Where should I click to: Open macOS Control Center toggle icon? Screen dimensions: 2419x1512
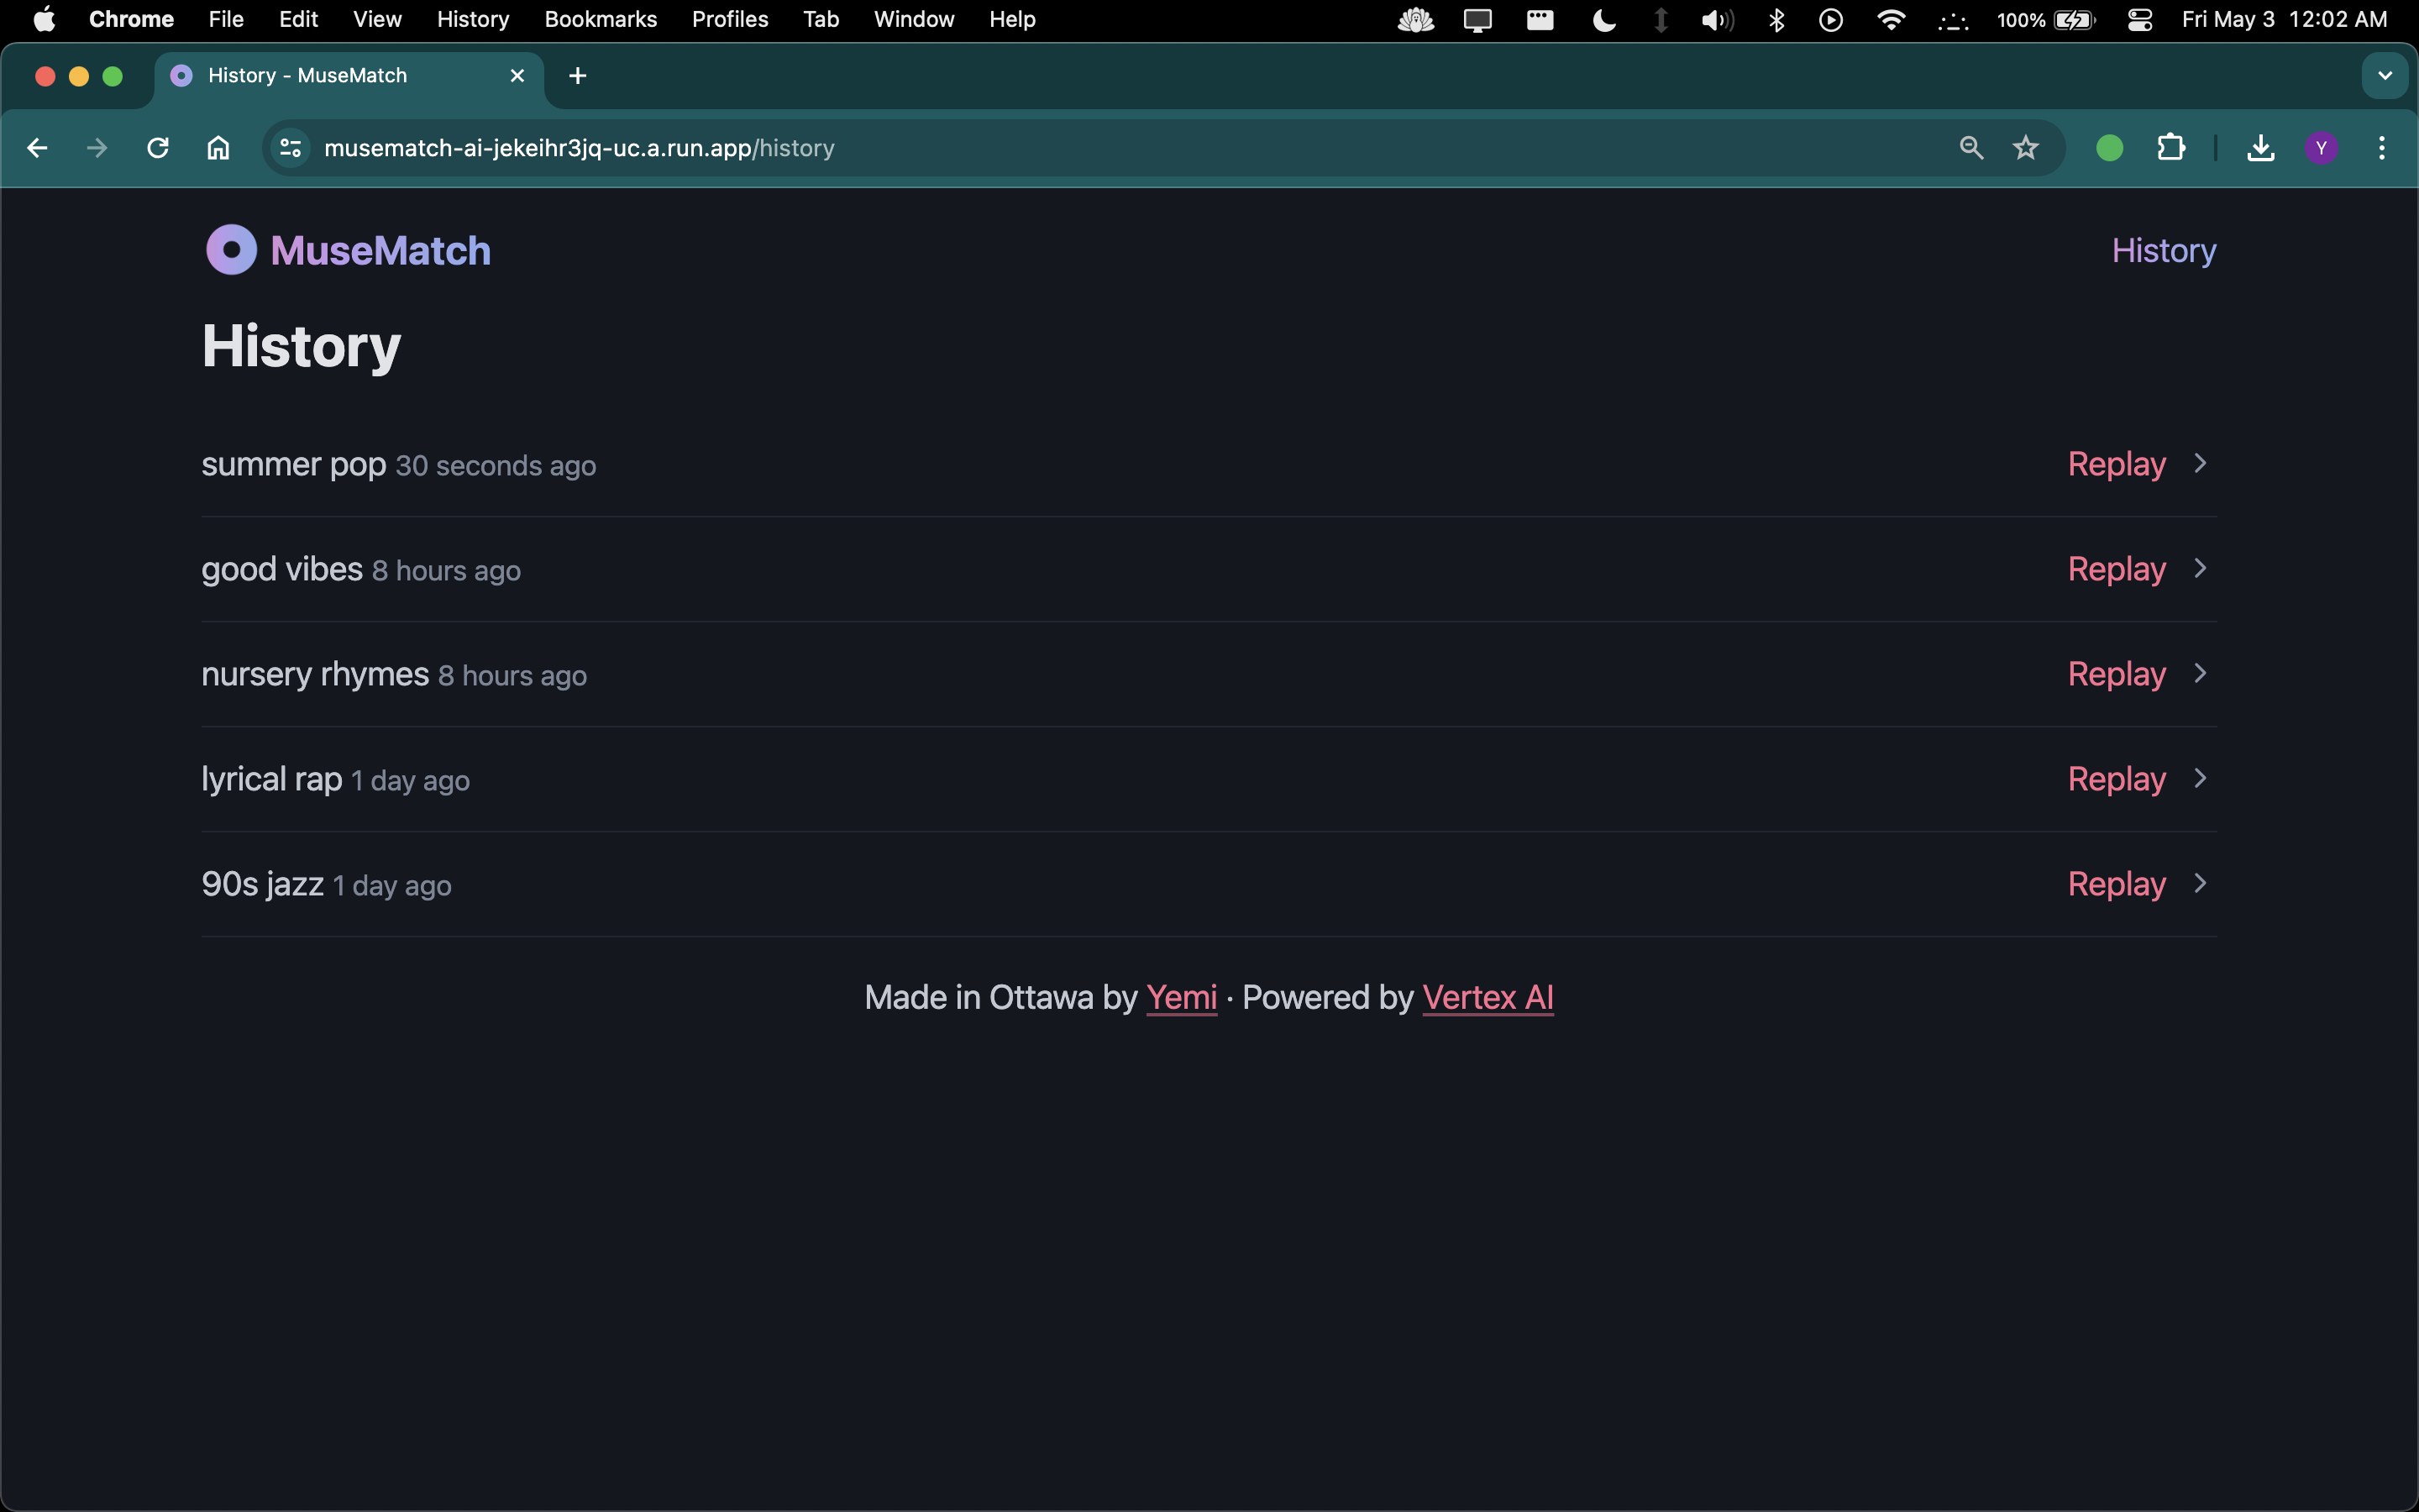[x=2139, y=20]
